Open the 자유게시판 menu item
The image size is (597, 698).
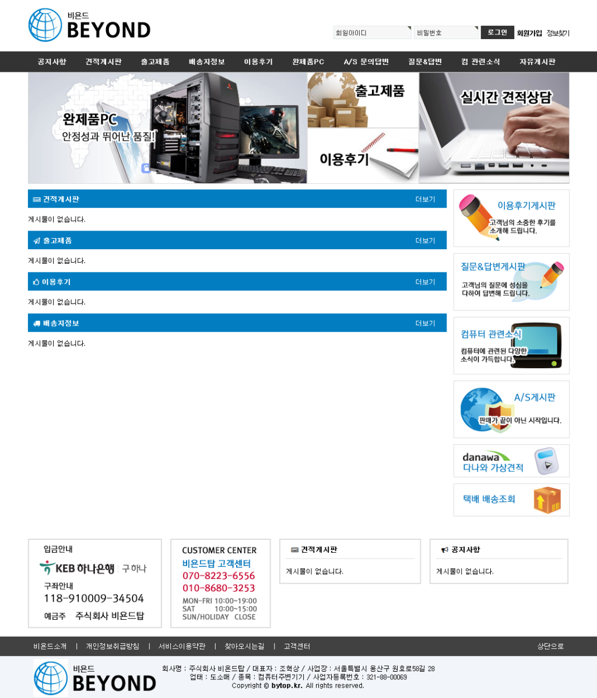tap(537, 62)
